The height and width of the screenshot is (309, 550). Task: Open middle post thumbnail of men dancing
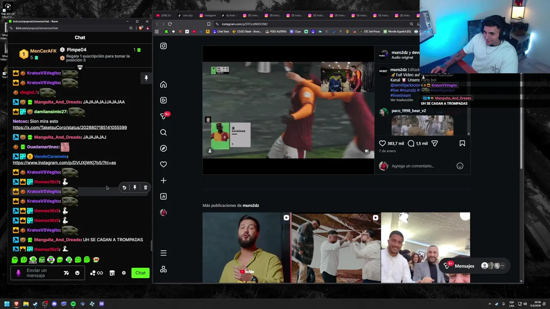[x=336, y=248]
